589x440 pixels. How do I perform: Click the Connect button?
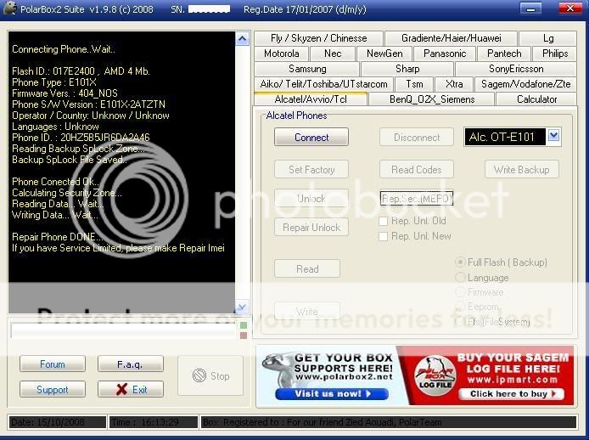[311, 138]
